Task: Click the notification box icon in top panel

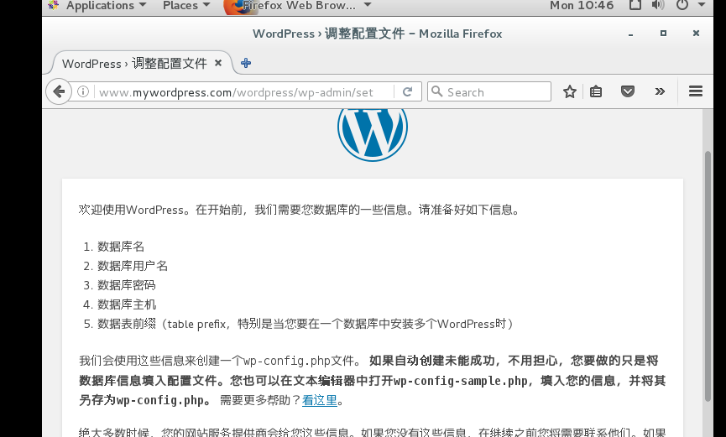Action: tap(635, 6)
